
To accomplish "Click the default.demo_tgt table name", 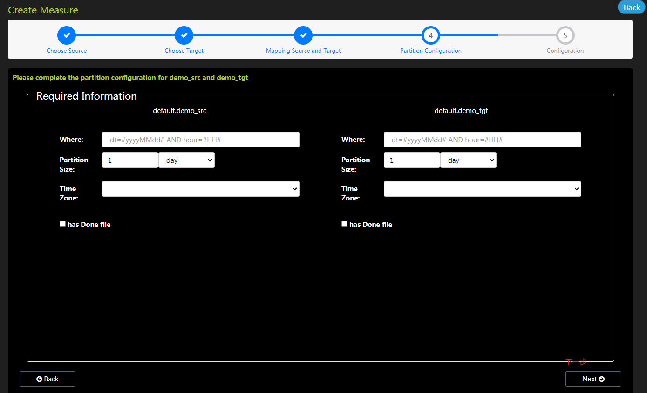I will [461, 111].
